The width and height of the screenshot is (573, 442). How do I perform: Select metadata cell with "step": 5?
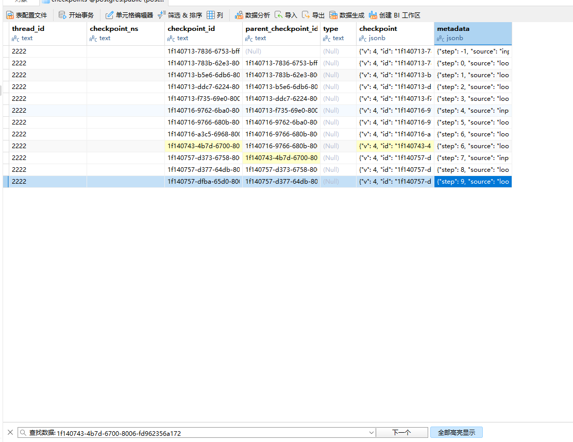pyautogui.click(x=473, y=122)
